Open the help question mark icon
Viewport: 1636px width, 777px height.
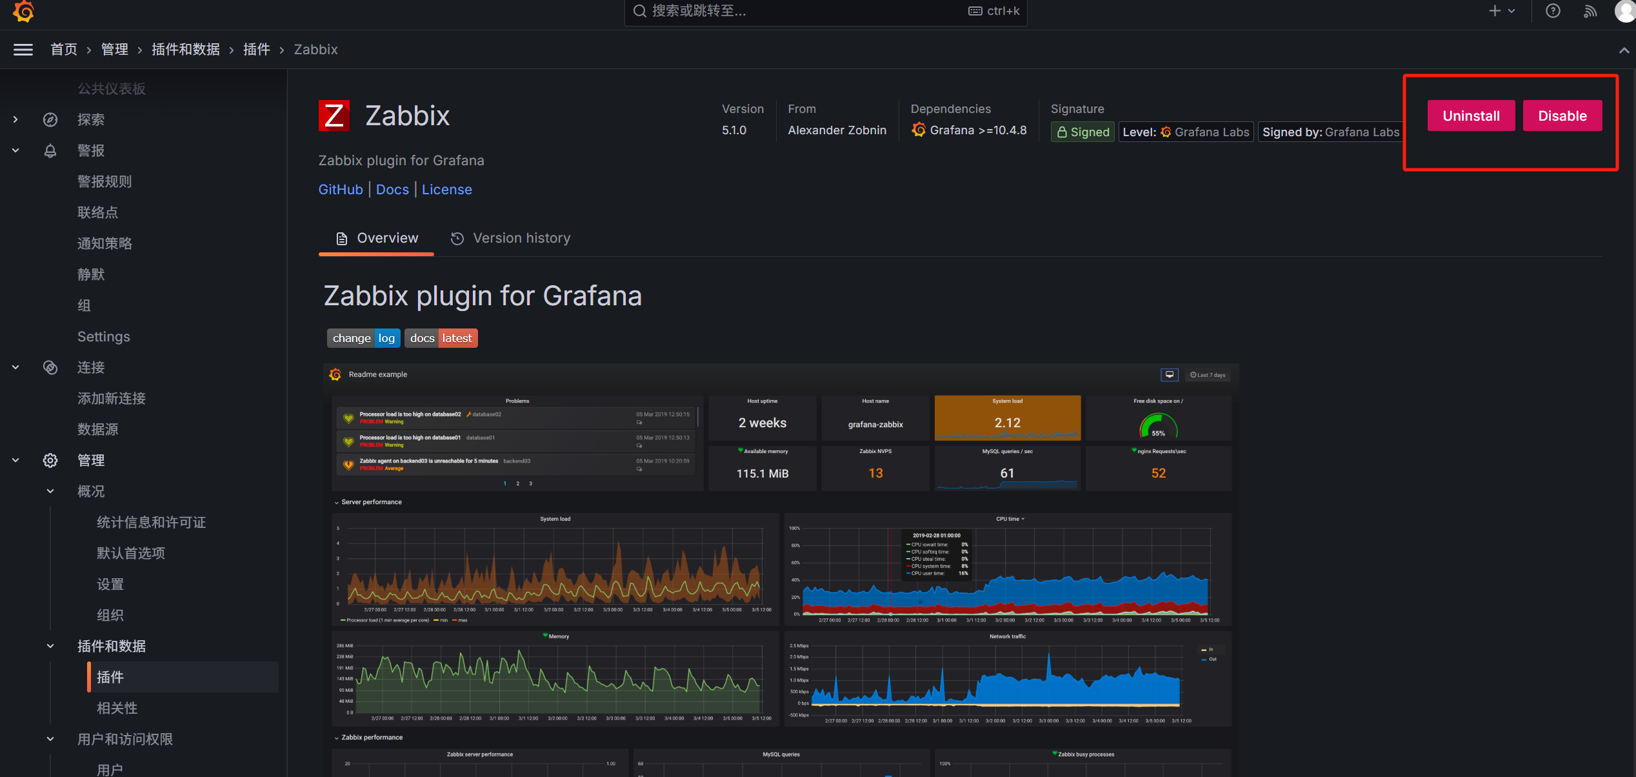(1553, 11)
